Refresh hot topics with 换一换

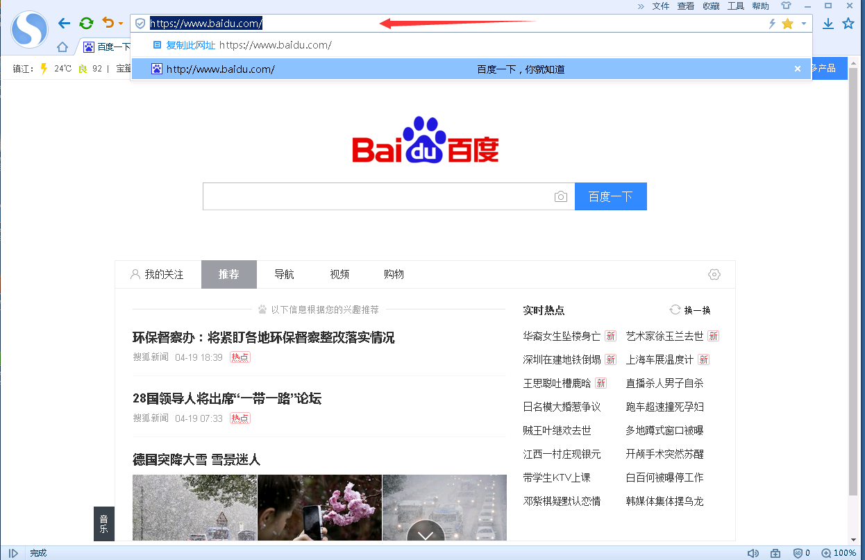(690, 310)
